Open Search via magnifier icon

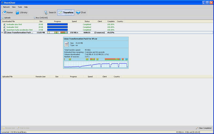coord(46,12)
